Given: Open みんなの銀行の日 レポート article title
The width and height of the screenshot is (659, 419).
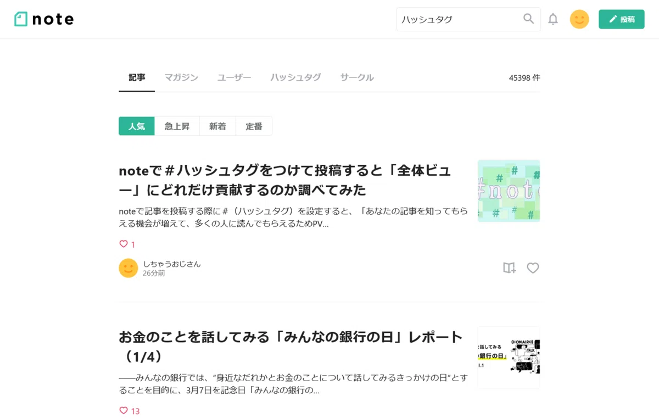Looking at the screenshot, I should [291, 347].
